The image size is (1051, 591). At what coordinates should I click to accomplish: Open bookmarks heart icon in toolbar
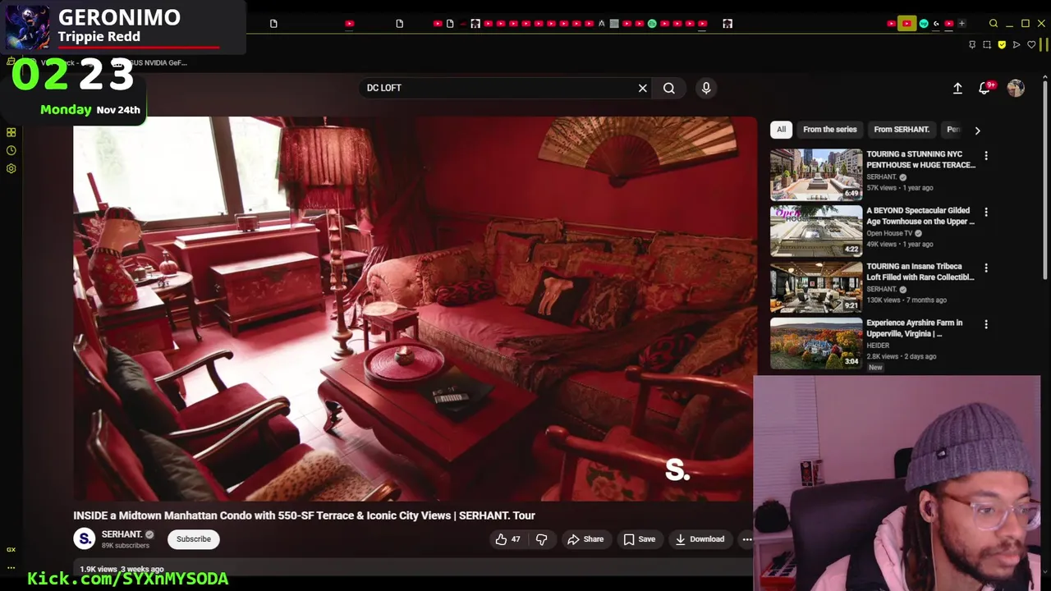point(1031,44)
